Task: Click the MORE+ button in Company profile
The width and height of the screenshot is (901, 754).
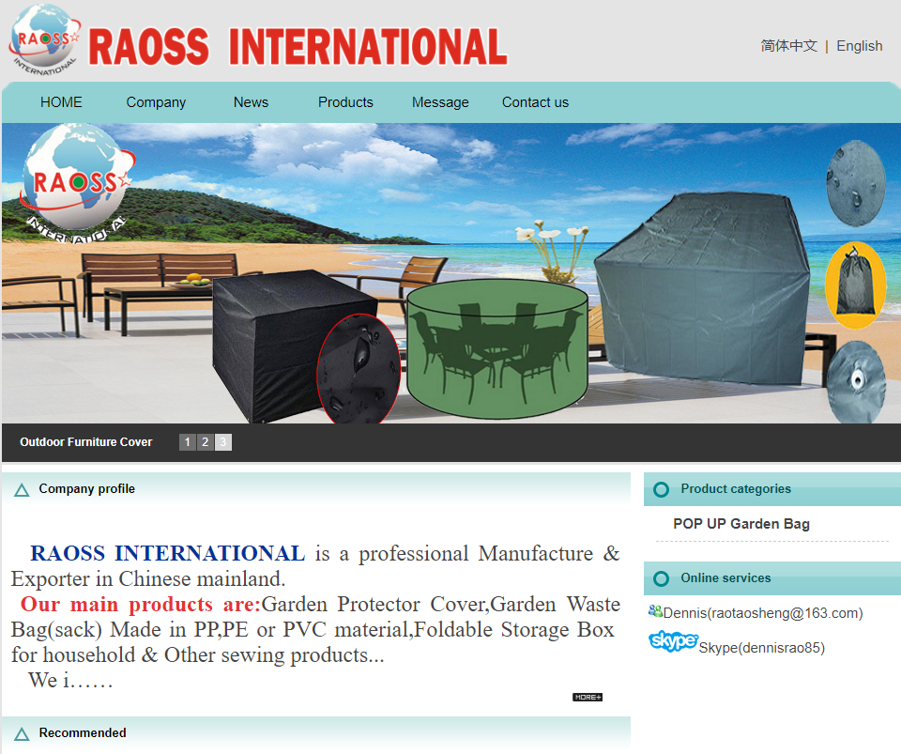Action: [x=588, y=697]
